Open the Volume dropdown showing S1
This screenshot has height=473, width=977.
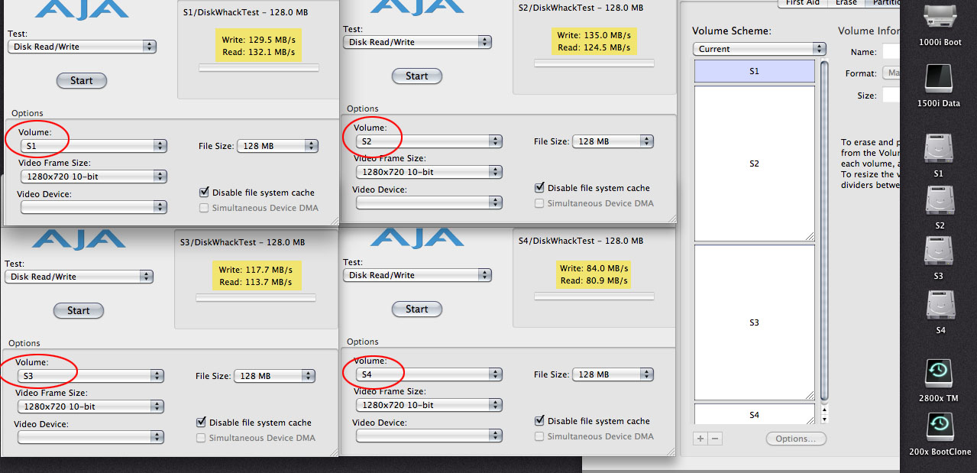click(x=93, y=146)
